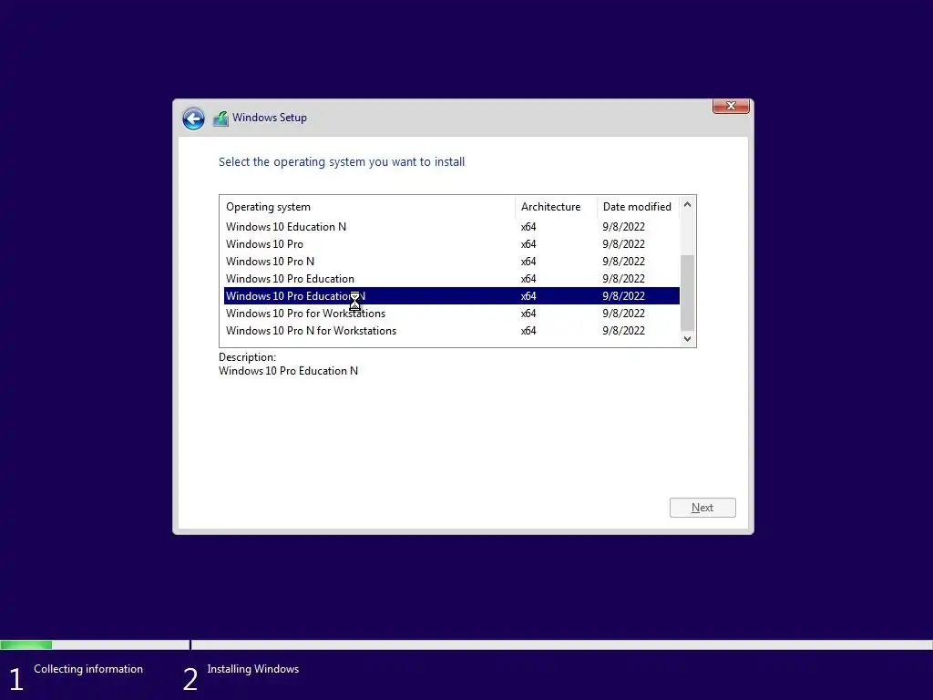Select the Windows 10 Pro N row
The height and width of the screenshot is (700, 933).
[x=452, y=262]
